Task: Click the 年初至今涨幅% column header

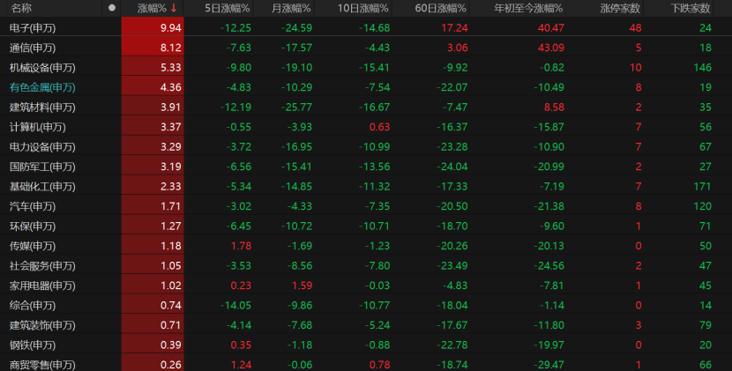Action: click(x=528, y=8)
